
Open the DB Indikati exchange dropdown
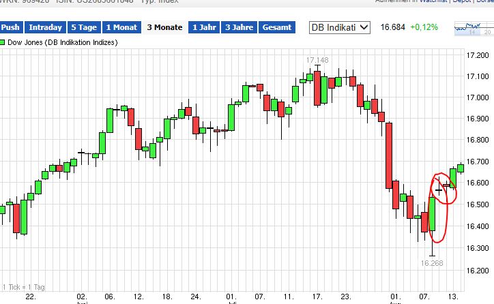339,27
